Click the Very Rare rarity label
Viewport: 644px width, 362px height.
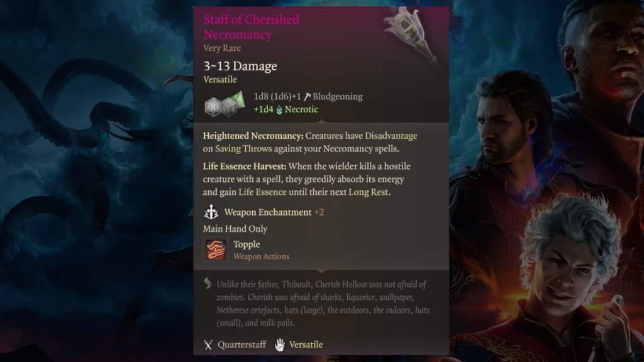222,48
